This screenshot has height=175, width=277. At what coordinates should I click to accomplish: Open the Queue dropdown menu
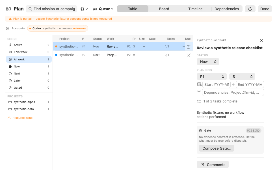[x=103, y=9]
